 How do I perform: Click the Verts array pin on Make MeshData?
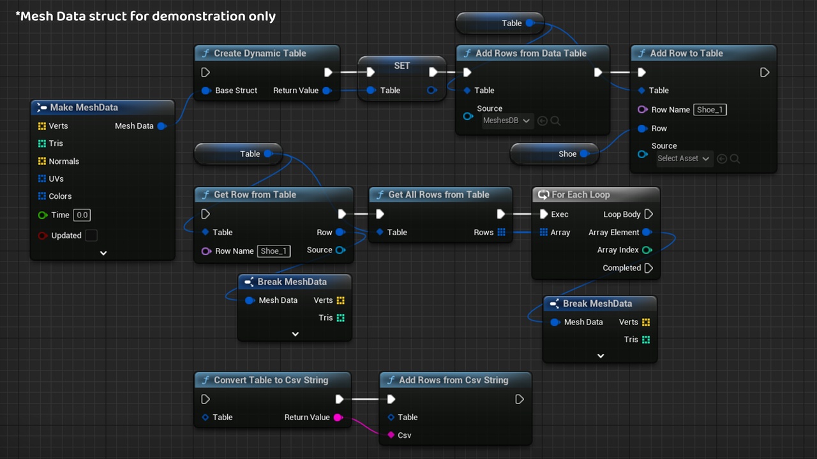coord(42,126)
